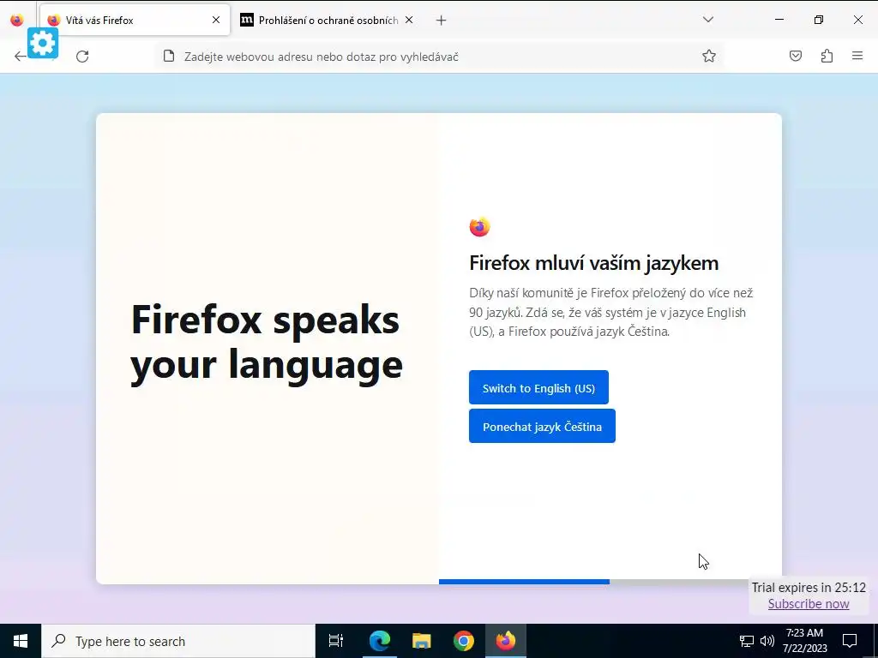Close the 'Vítá vás Firefox' tab
Viewport: 878px width, 658px height.
pyautogui.click(x=216, y=21)
